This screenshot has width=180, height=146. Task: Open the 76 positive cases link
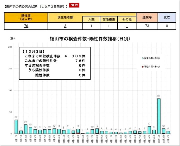(26, 26)
